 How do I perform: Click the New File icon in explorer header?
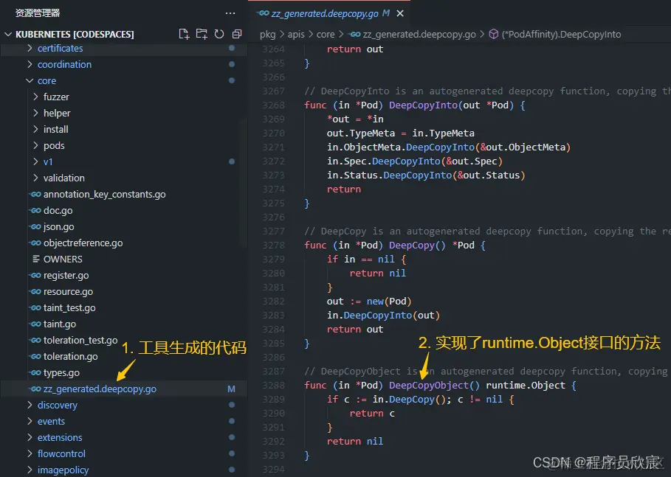click(184, 34)
